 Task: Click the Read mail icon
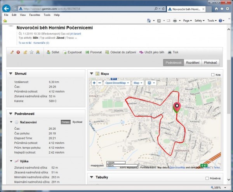(169, 21)
